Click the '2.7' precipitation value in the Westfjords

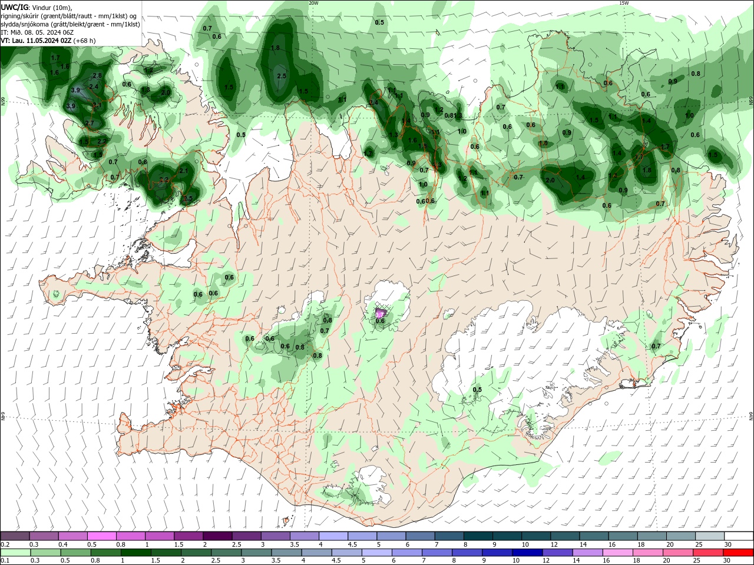90,123
